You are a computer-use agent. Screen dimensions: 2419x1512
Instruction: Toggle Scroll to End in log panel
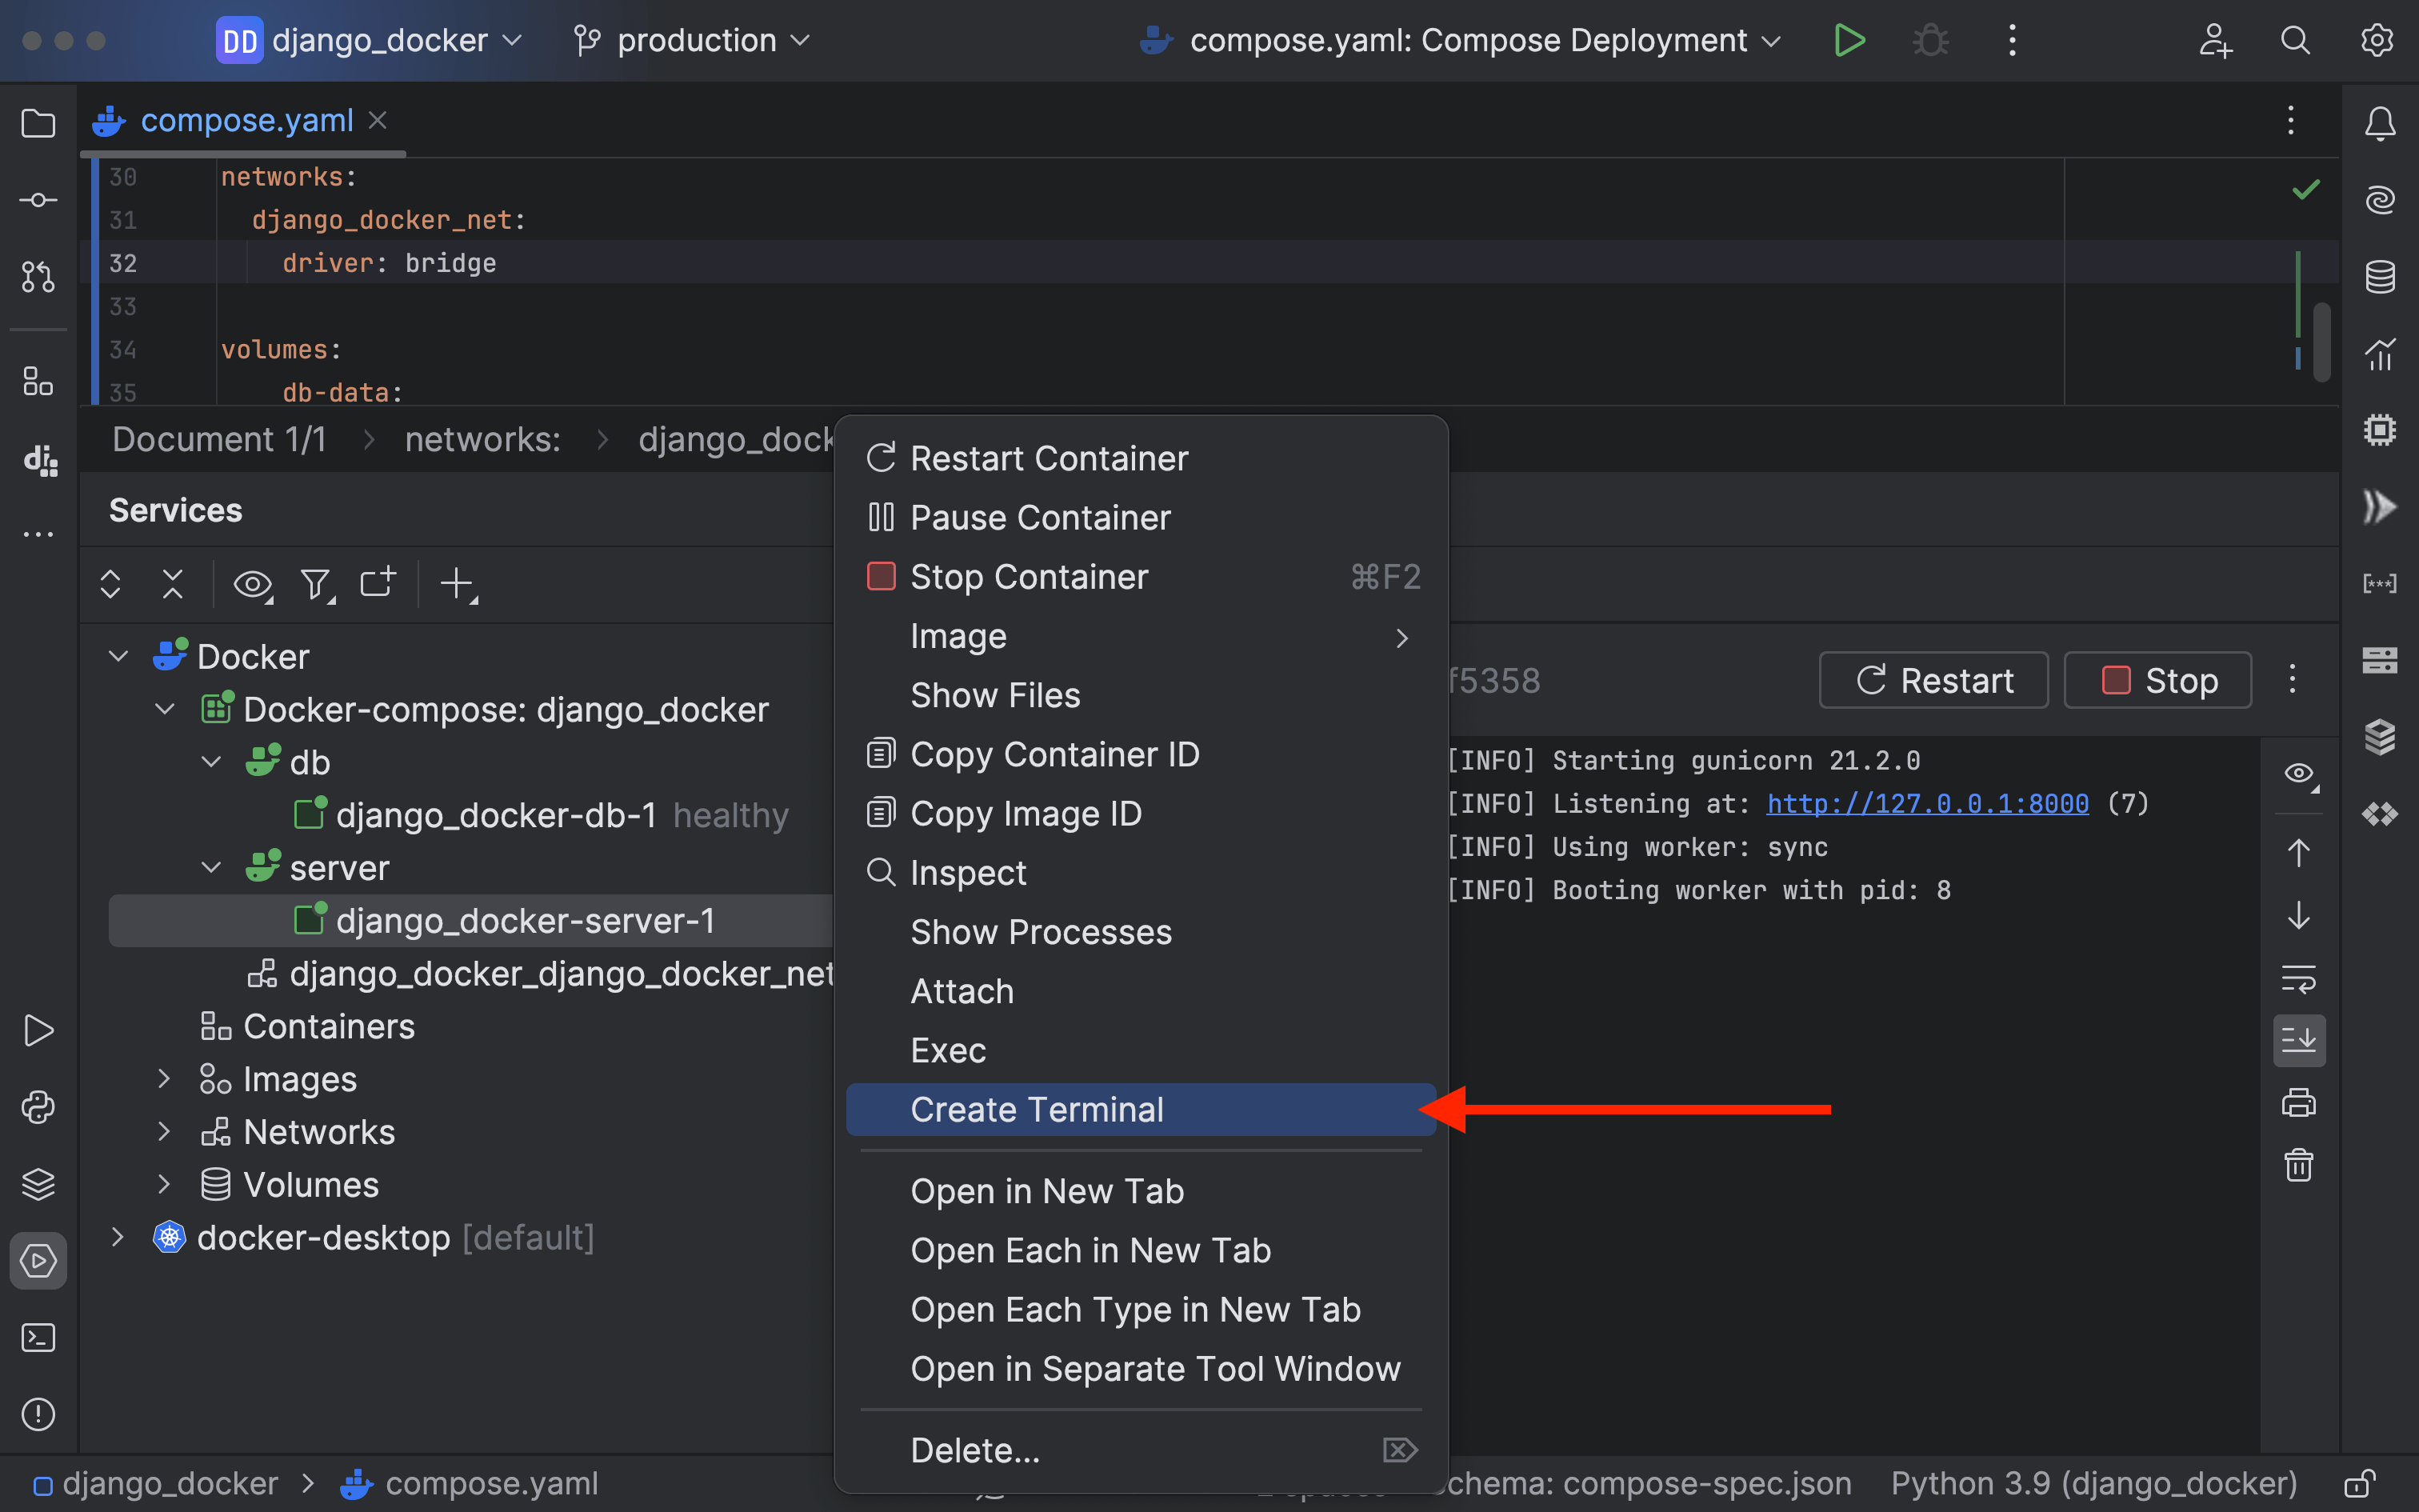point(2298,1040)
